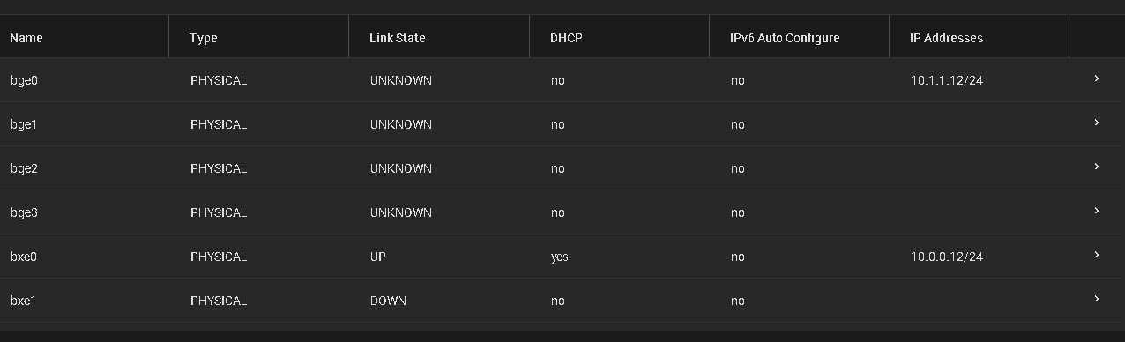Sort by the Name column header
The image size is (1125, 342).
[x=26, y=38]
